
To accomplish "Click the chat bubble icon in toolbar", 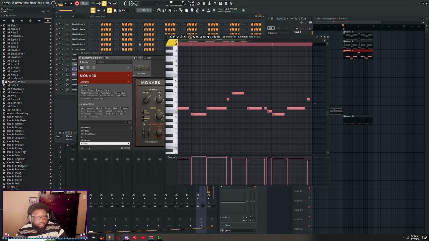I will [231, 4].
